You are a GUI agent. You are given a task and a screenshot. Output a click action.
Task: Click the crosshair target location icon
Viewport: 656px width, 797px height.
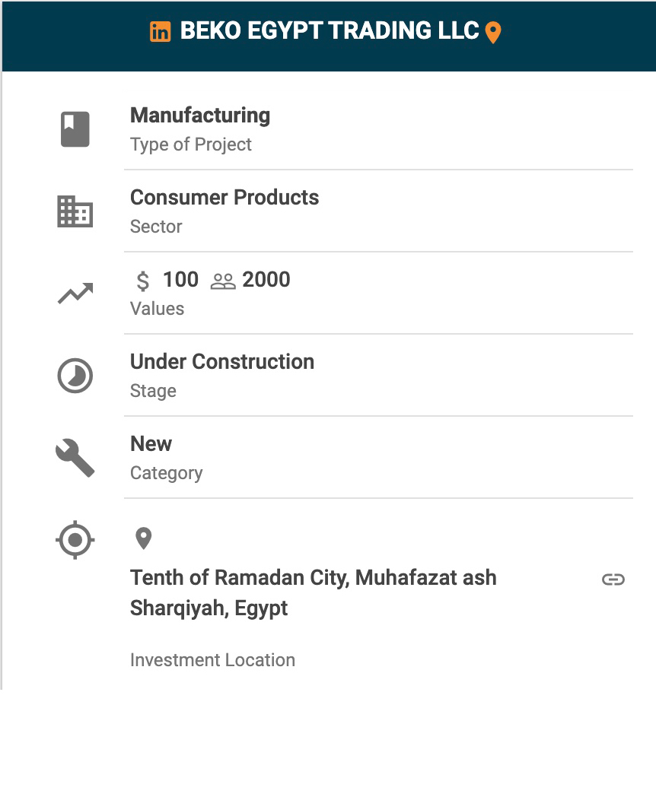point(75,541)
